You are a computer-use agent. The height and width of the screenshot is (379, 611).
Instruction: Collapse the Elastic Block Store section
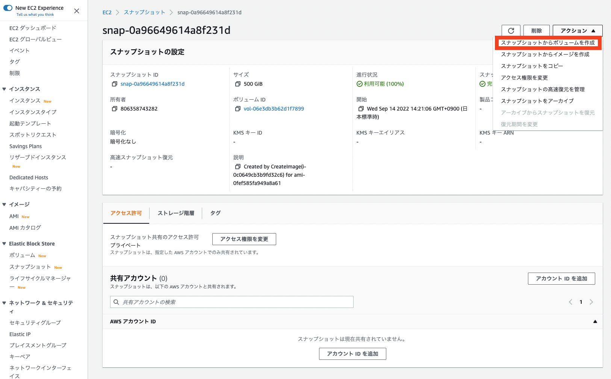4,244
